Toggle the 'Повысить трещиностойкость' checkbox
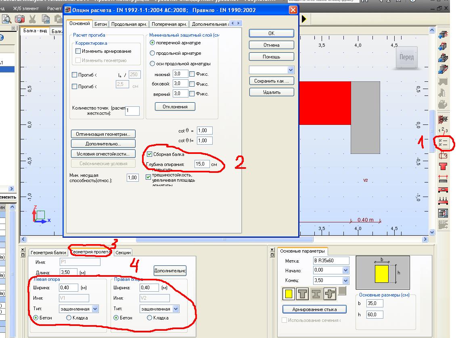 (149, 177)
